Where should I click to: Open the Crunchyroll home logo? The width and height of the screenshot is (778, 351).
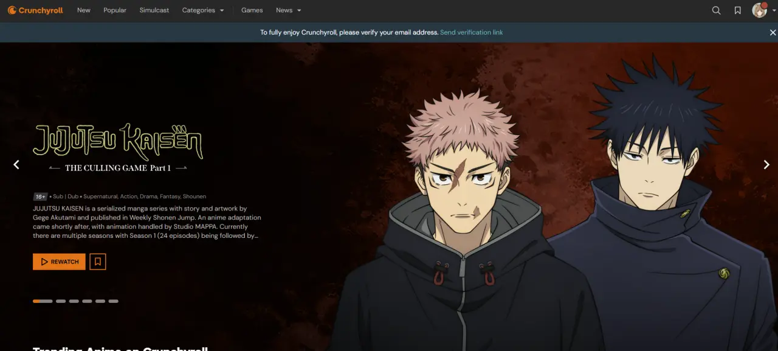35,10
